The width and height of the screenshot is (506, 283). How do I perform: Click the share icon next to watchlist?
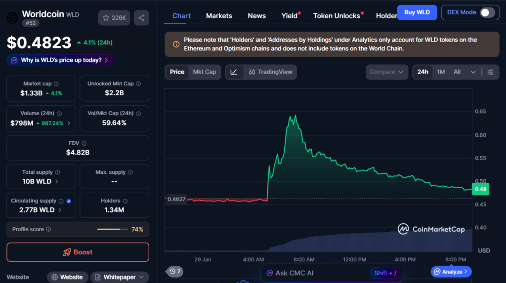(141, 18)
